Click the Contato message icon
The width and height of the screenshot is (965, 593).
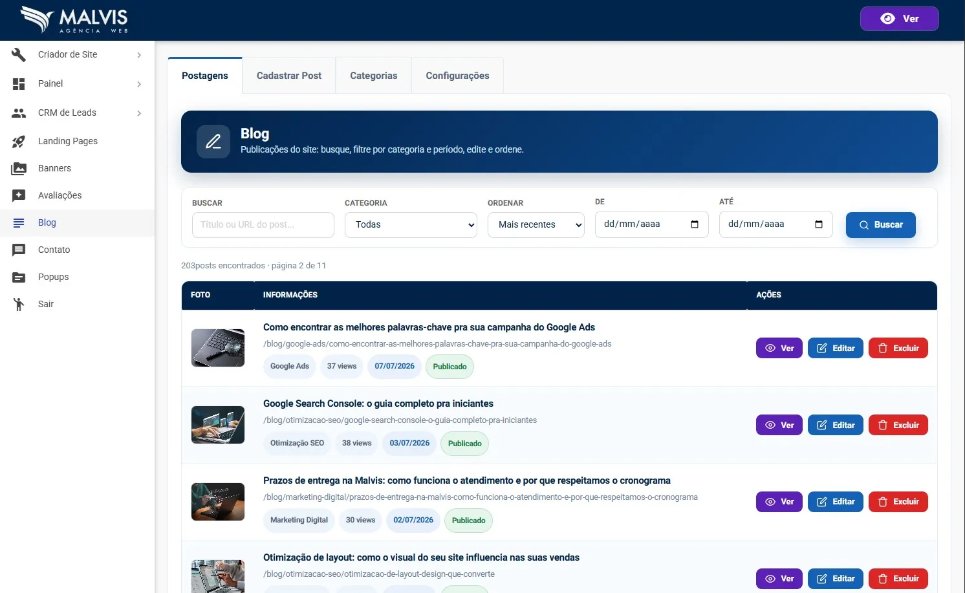click(19, 250)
